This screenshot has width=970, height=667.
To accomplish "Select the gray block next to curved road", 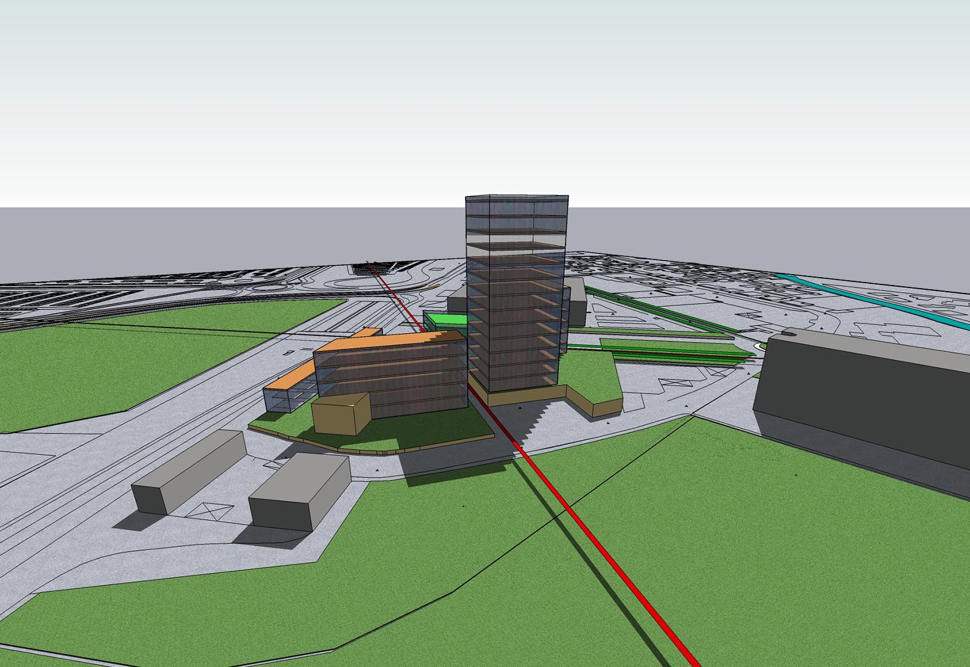I will click(x=299, y=492).
